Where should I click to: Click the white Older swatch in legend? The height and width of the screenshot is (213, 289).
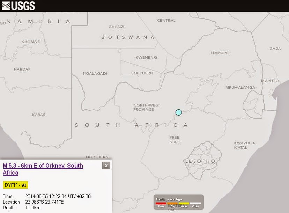[195, 203]
